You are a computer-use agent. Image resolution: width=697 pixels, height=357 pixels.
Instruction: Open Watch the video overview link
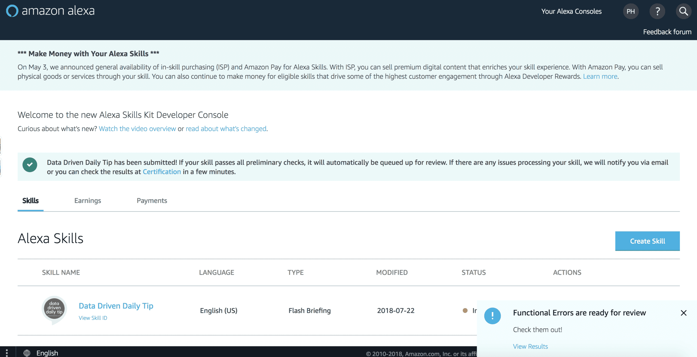(x=137, y=129)
